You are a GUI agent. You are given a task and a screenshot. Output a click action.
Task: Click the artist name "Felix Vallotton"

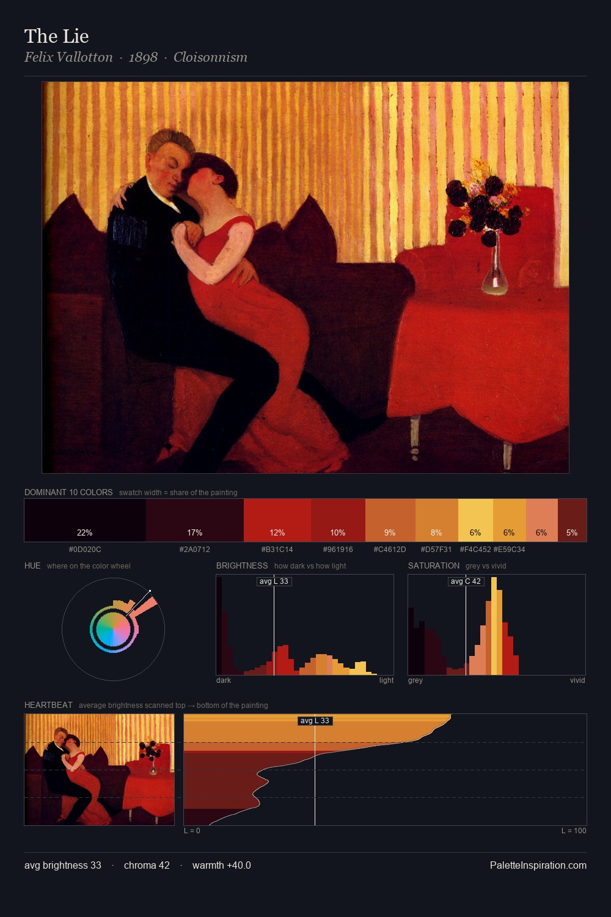click(x=68, y=57)
